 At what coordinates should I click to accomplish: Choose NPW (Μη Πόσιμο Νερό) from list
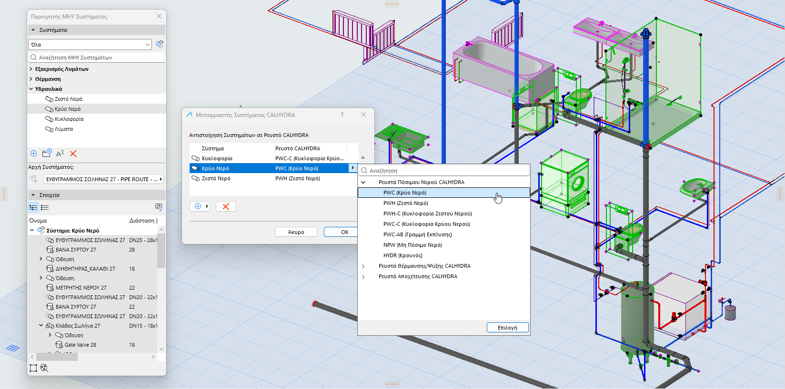point(413,245)
